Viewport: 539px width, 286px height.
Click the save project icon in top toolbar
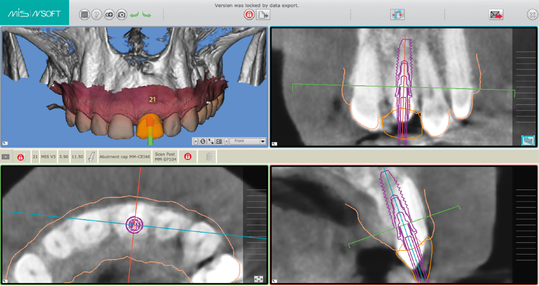pyautogui.click(x=84, y=15)
